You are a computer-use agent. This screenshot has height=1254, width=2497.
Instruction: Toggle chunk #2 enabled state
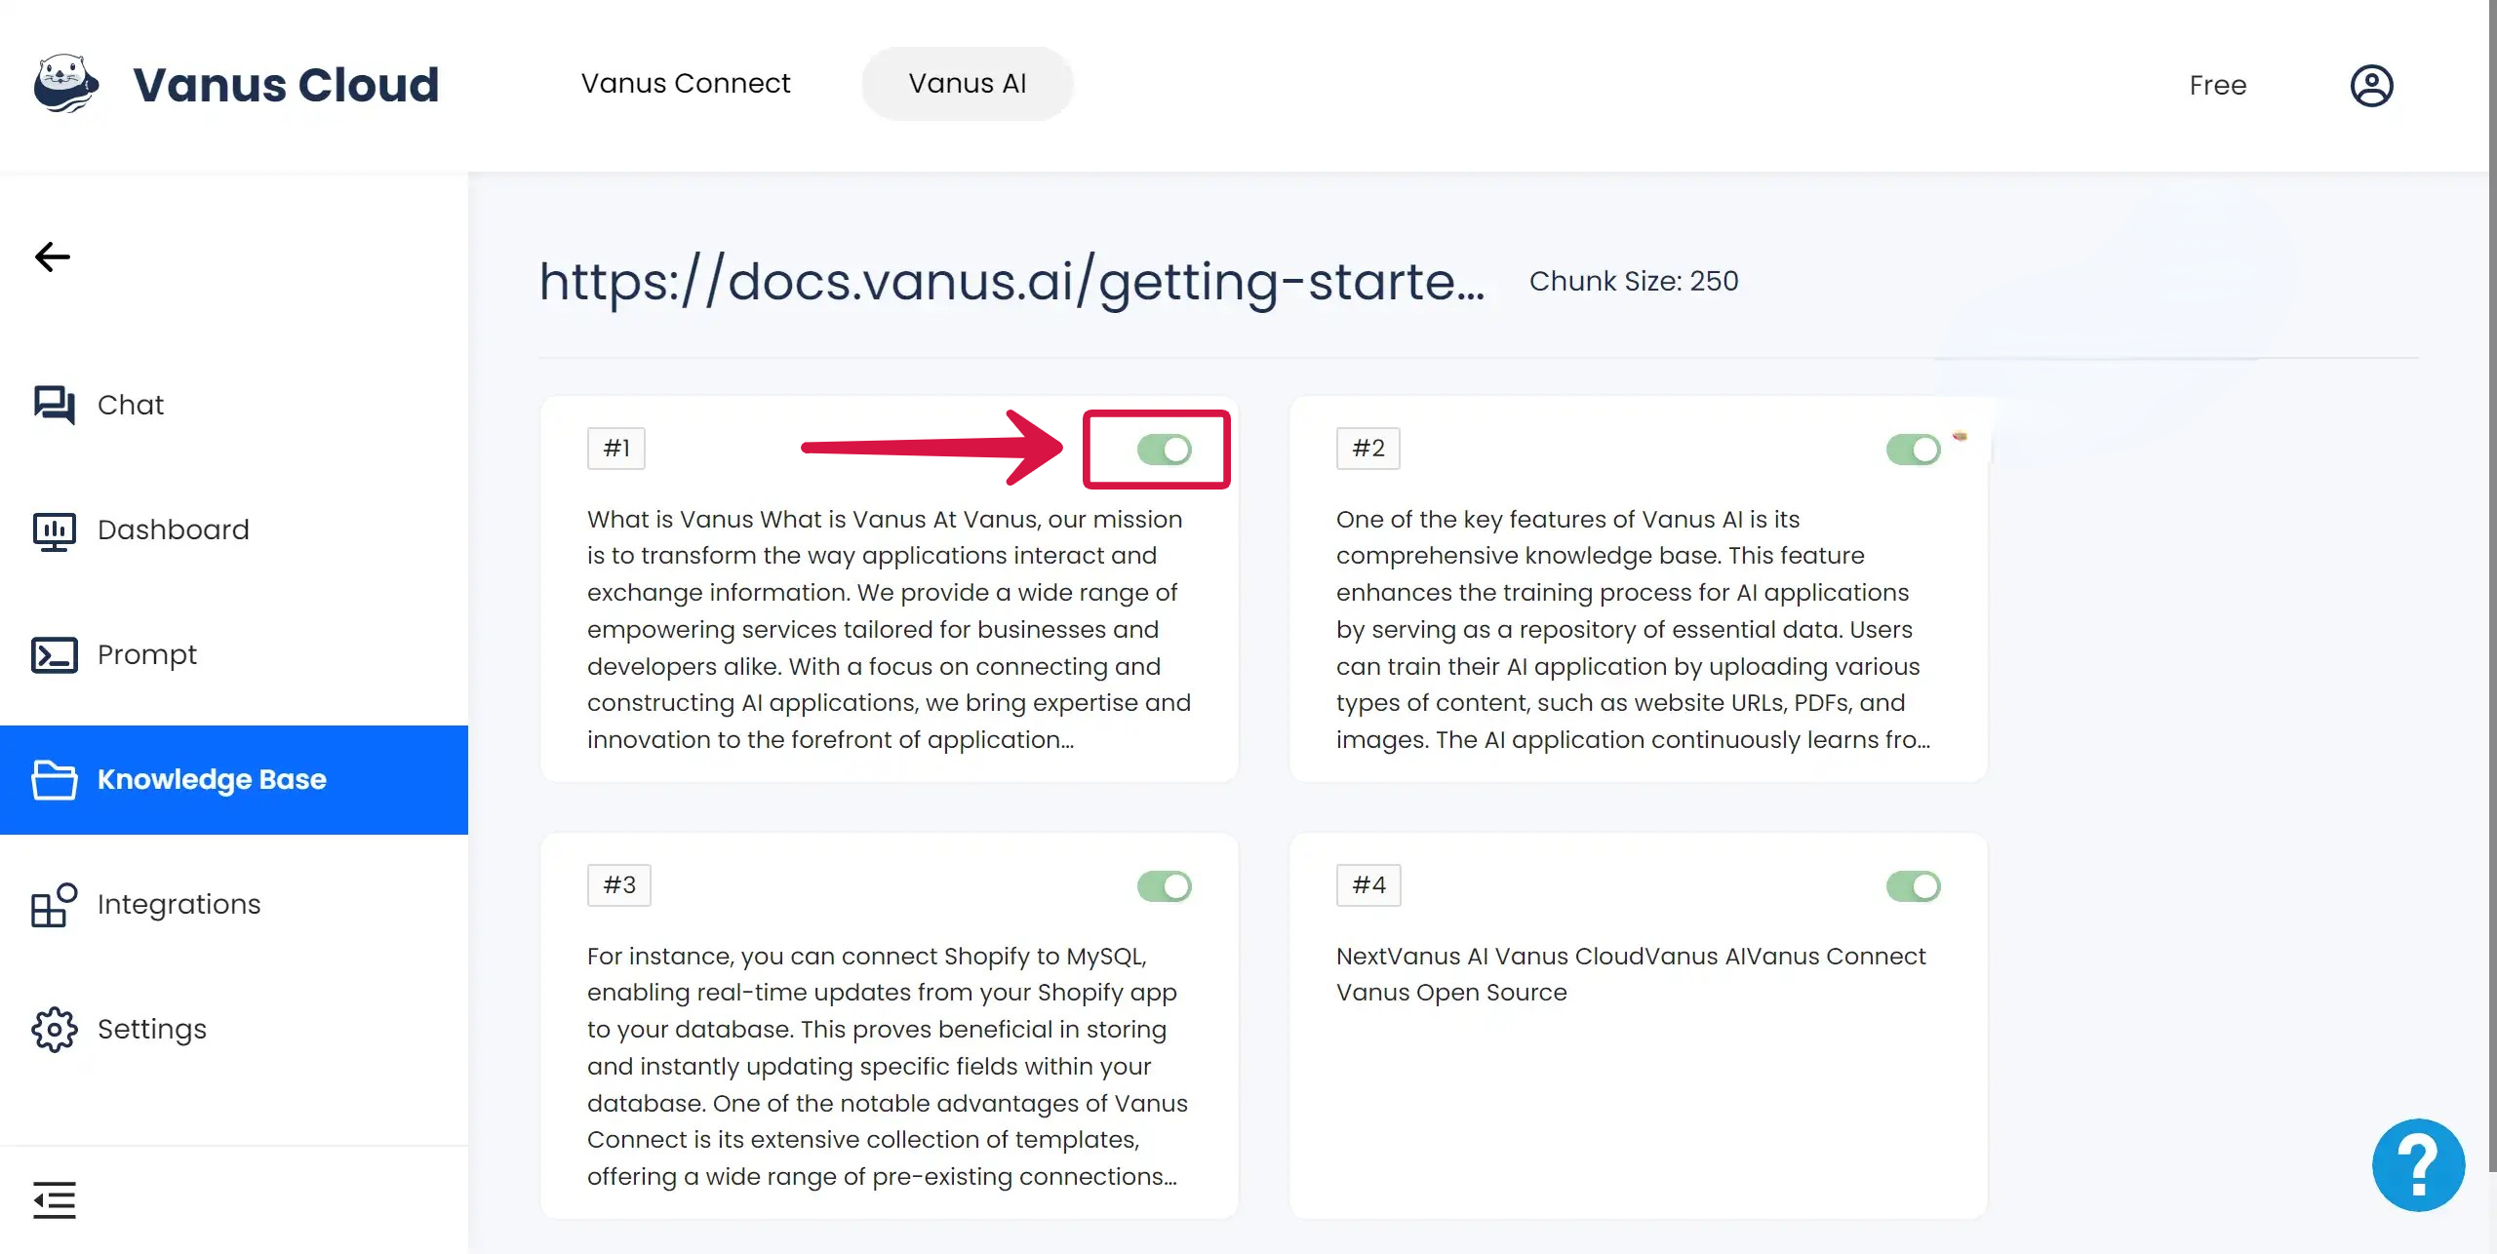(x=1913, y=448)
